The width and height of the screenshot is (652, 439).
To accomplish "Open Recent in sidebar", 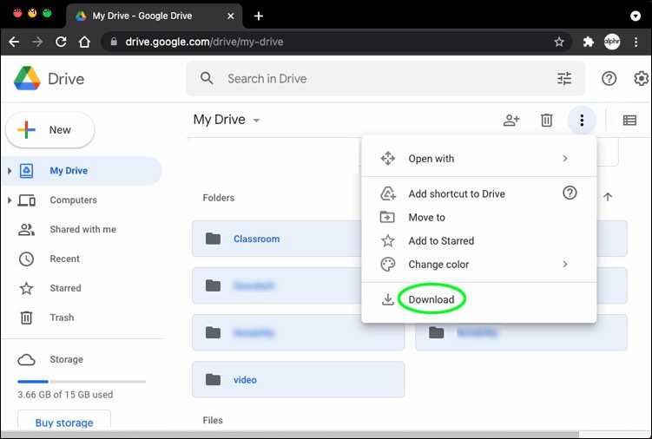I will point(82,259).
